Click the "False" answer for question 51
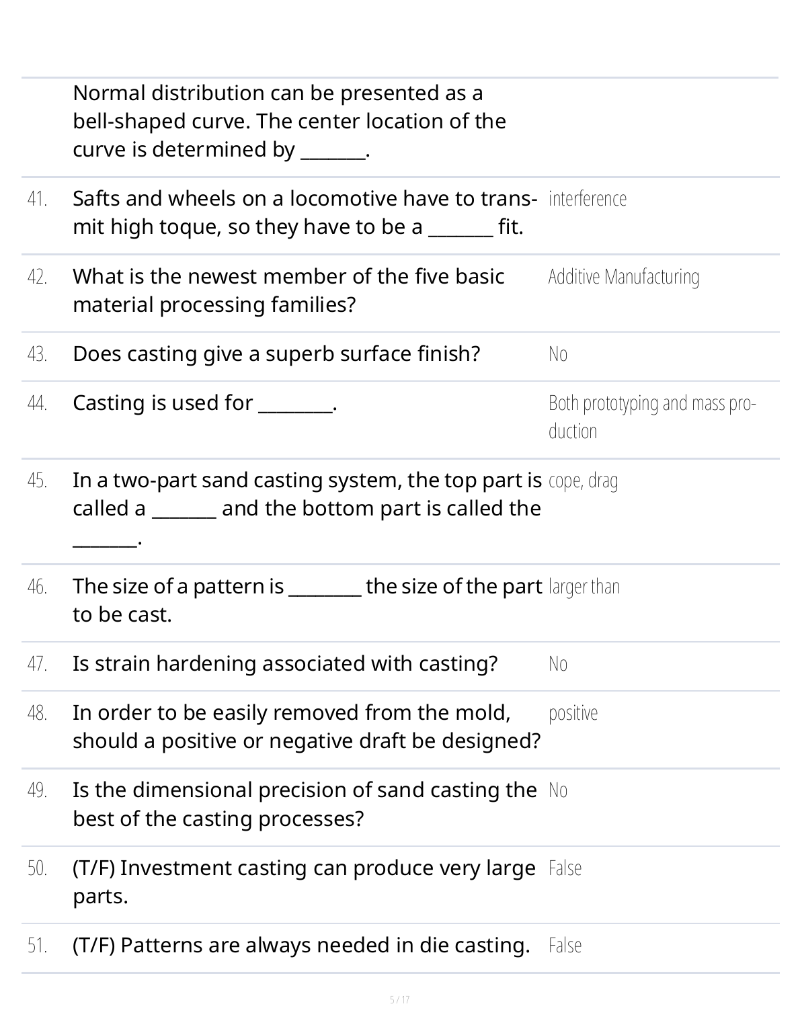This screenshot has width=800, height=1035. [x=565, y=946]
